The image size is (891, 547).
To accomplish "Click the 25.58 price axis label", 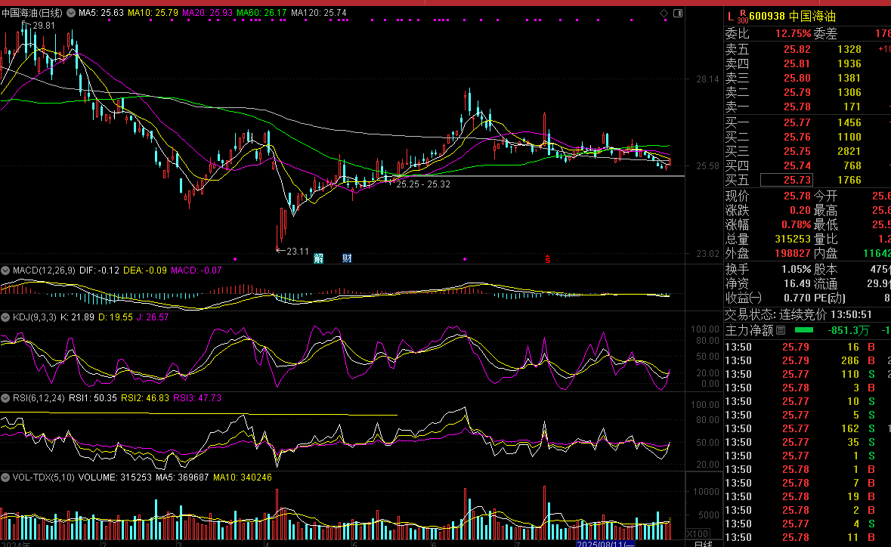I will (x=707, y=166).
